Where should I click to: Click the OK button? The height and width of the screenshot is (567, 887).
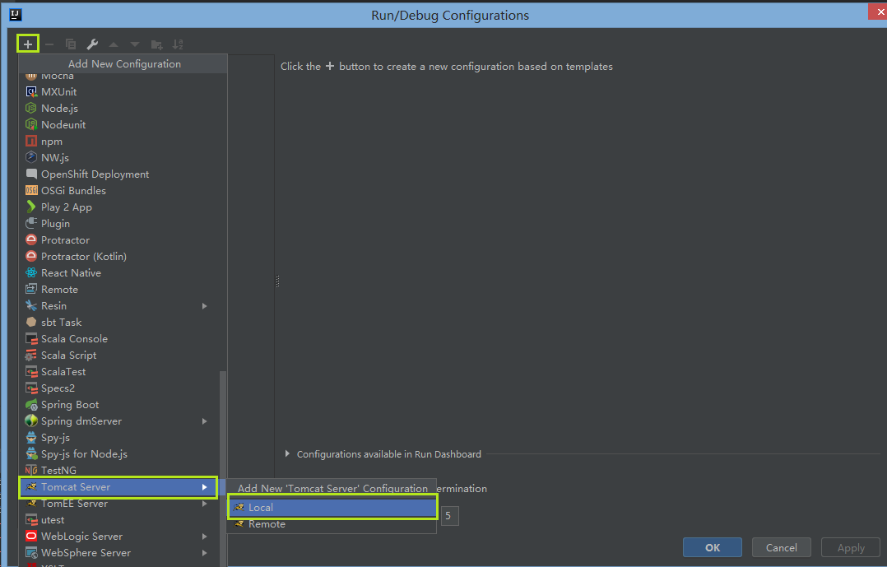pyautogui.click(x=713, y=548)
